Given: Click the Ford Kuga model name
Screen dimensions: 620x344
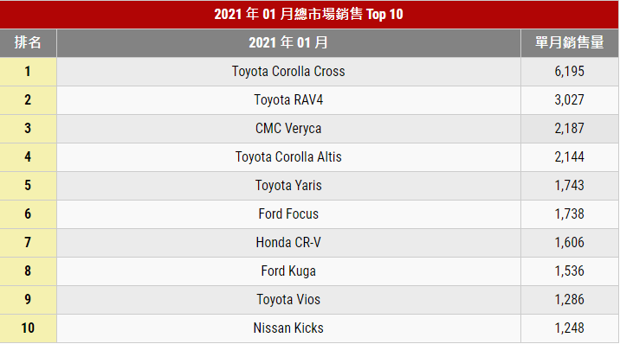Looking at the screenshot, I should point(288,271).
